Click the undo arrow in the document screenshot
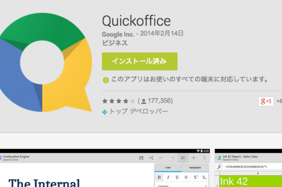This screenshot has width=282, height=187. [161, 158]
